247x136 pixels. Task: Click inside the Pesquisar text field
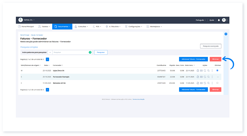[x=70, y=52]
